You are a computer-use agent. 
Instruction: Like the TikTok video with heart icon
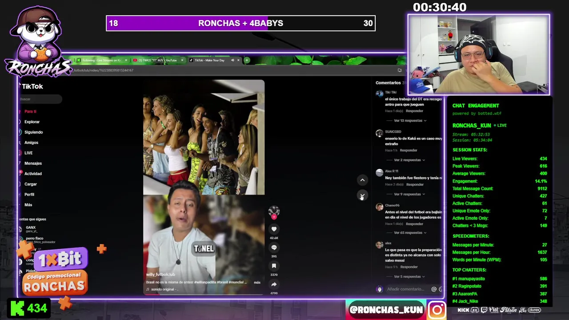point(274,229)
